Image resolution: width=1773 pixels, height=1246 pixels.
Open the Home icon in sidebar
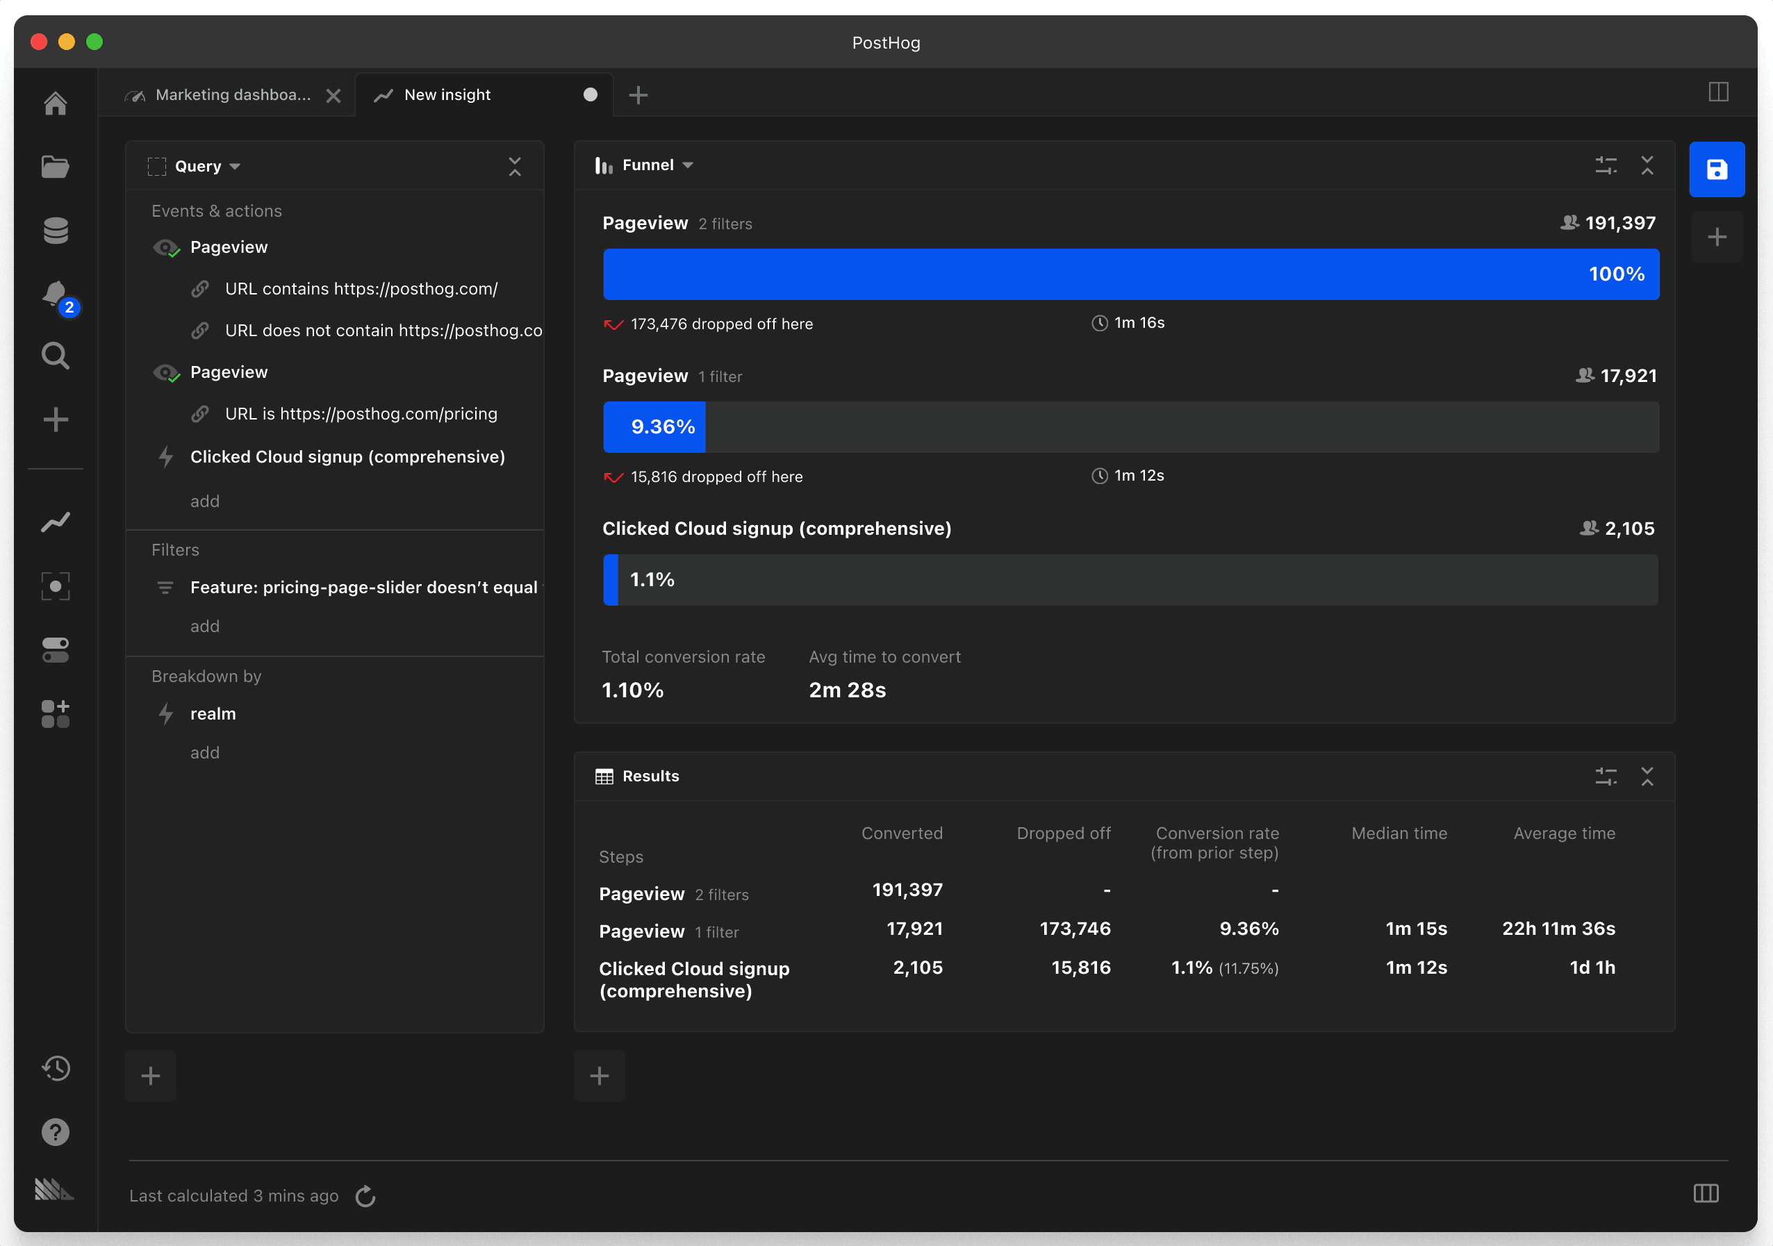coord(55,103)
